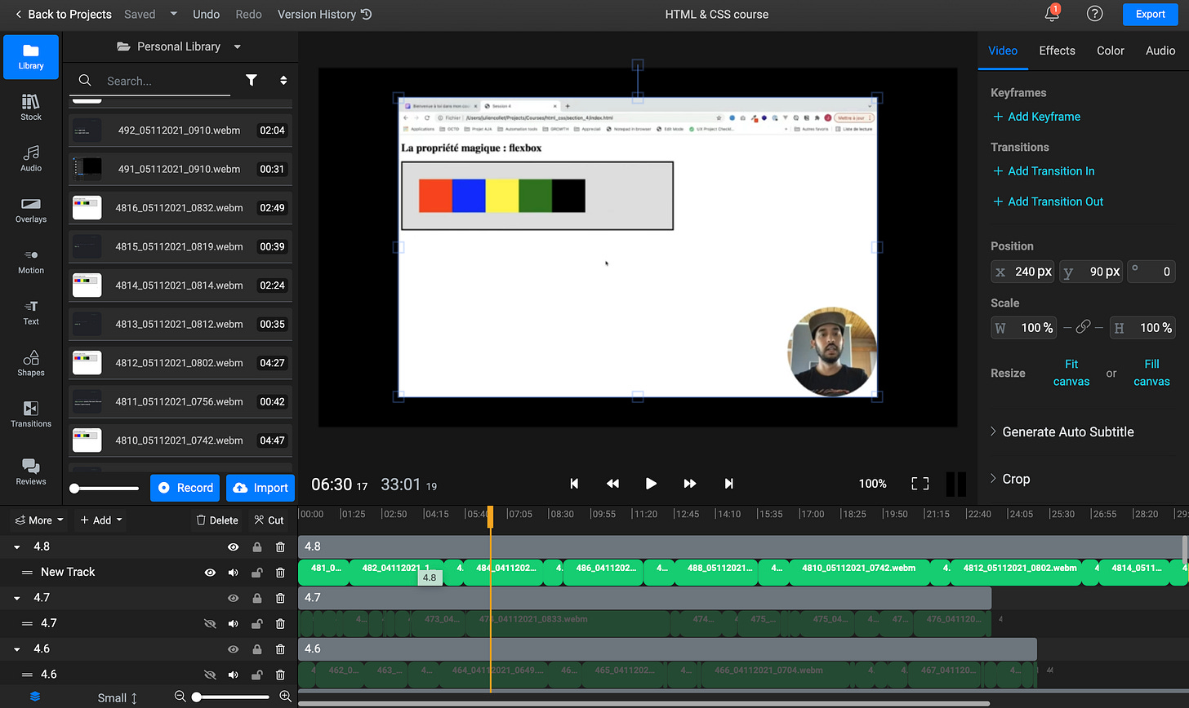This screenshot has width=1189, height=708.
Task: Skip to the end of timeline
Action: [728, 484]
